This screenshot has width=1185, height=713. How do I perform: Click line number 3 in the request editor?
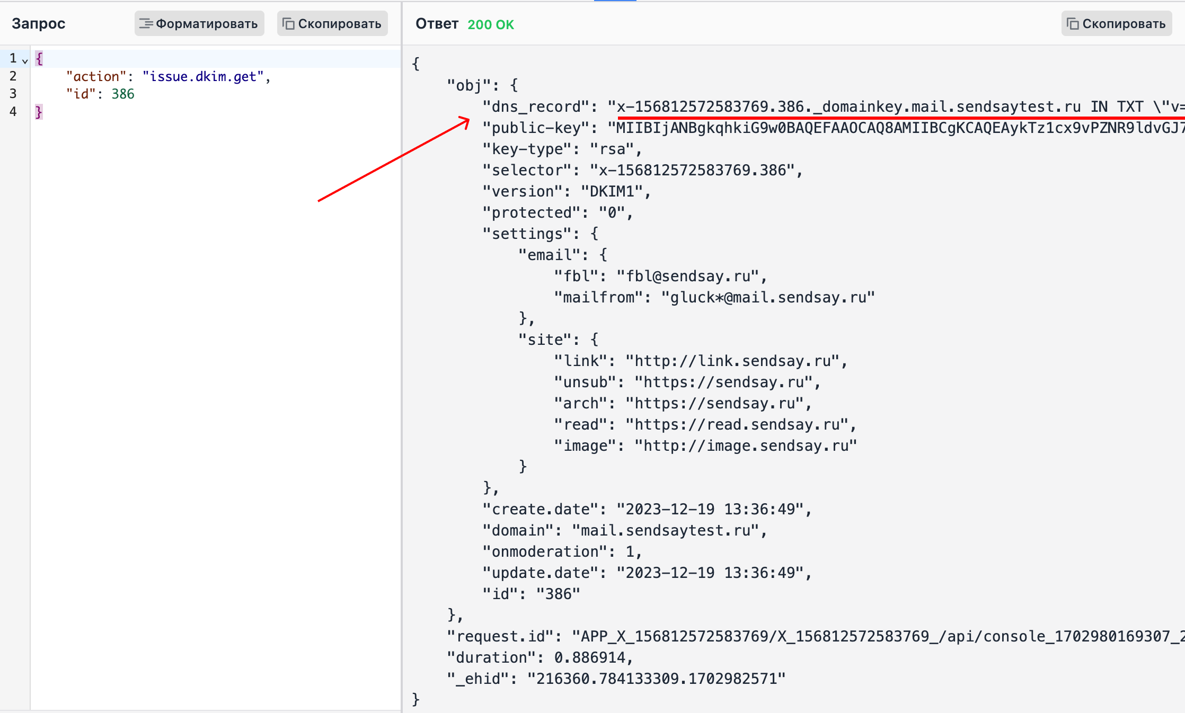tap(13, 94)
